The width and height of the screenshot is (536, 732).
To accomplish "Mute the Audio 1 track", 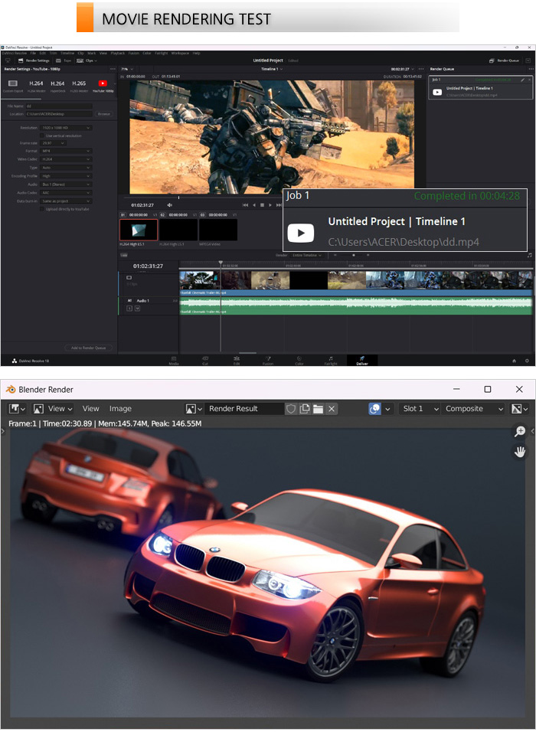I will coord(137,308).
